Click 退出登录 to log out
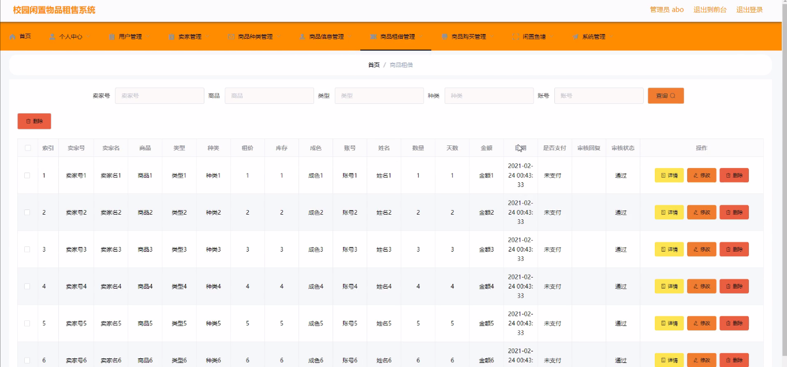This screenshot has height=367, width=787. pos(749,10)
